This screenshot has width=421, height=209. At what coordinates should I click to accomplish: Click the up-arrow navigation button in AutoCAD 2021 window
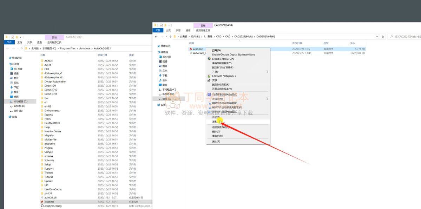pyautogui.click(x=22, y=48)
